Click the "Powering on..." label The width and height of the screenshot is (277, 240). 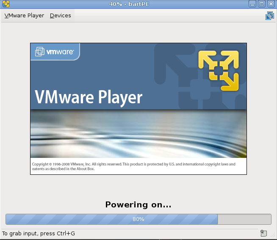point(138,205)
